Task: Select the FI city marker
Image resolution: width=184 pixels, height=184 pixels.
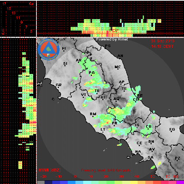Action: 64,51
